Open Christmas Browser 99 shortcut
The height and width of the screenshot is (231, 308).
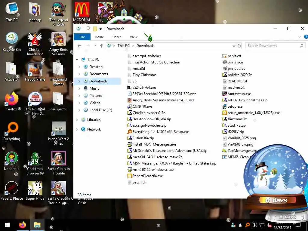point(35,163)
